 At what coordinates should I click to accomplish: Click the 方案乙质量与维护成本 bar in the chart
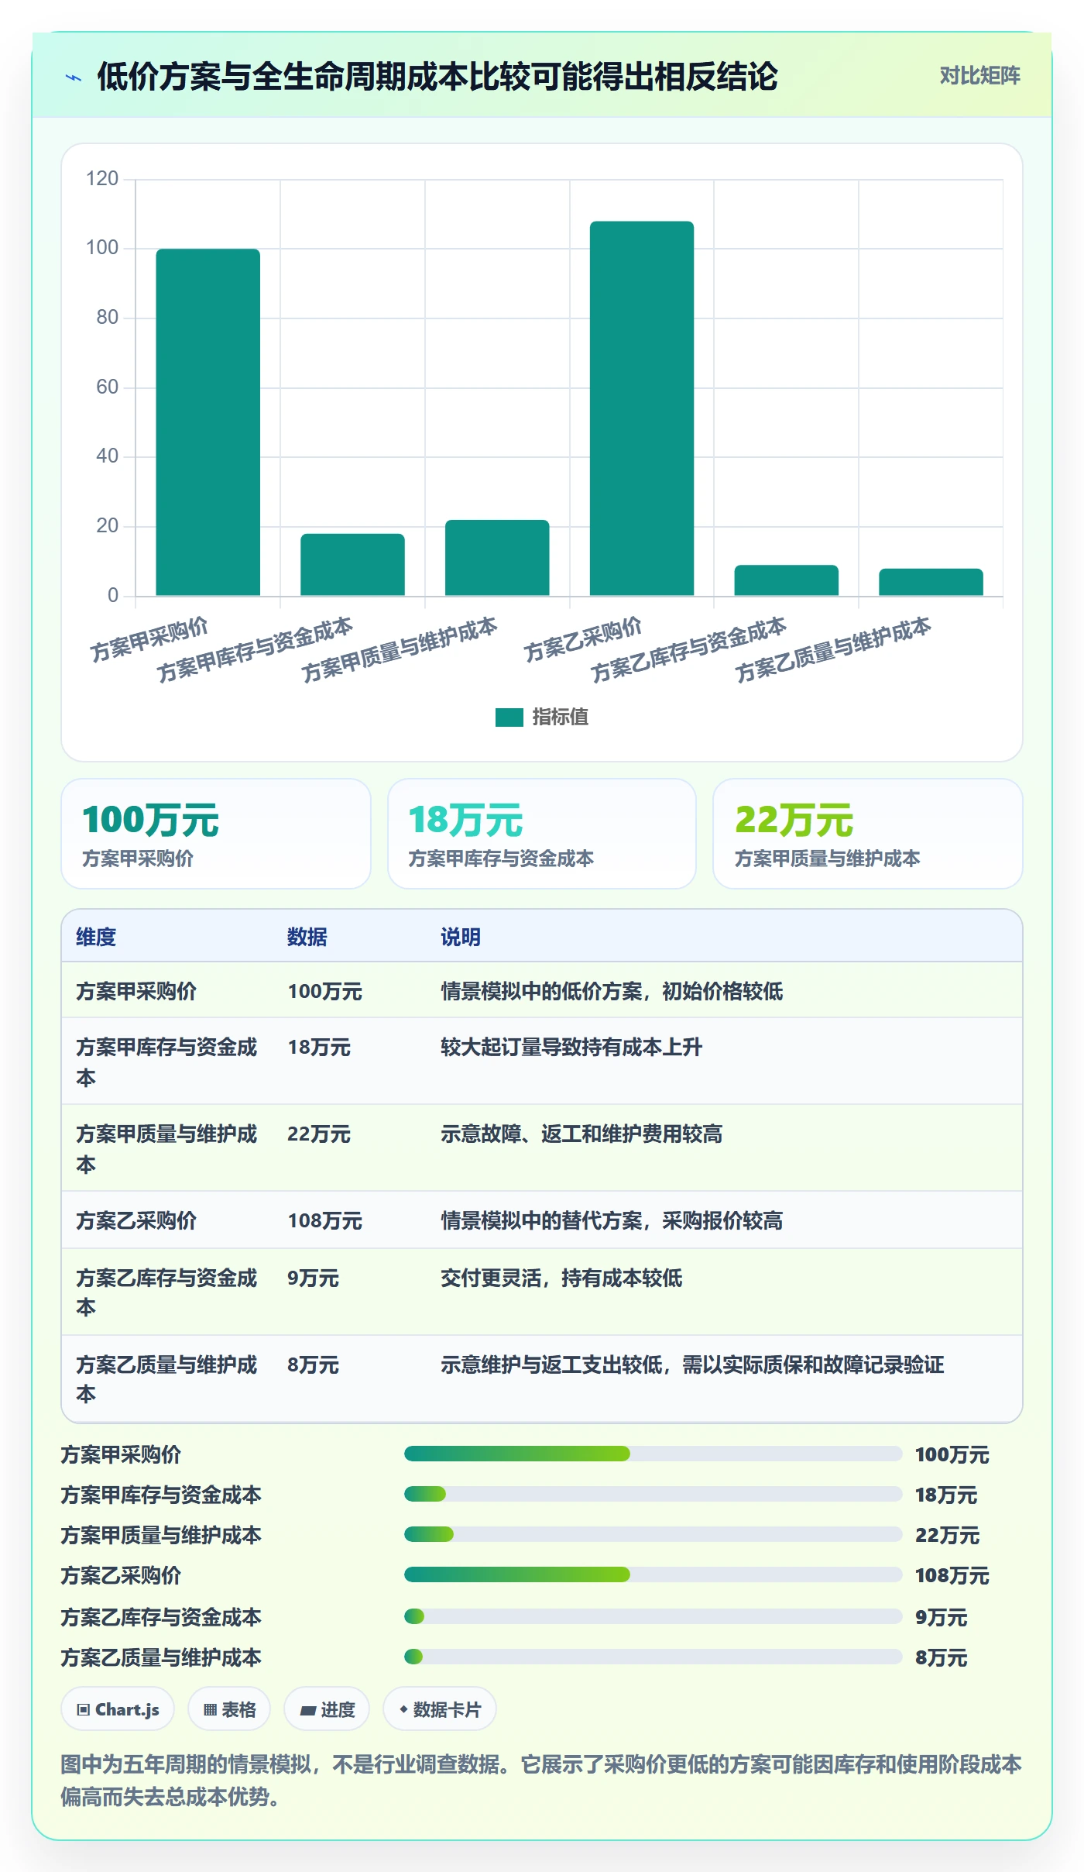(x=931, y=582)
